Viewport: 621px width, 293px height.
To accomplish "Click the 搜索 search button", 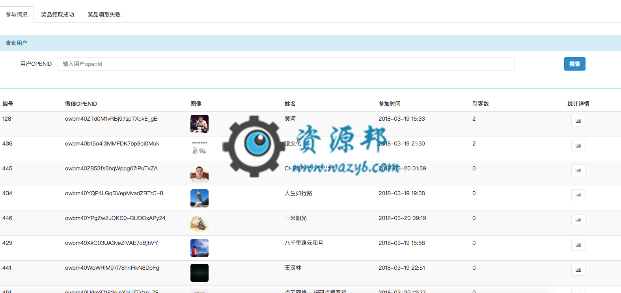I will click(x=574, y=64).
